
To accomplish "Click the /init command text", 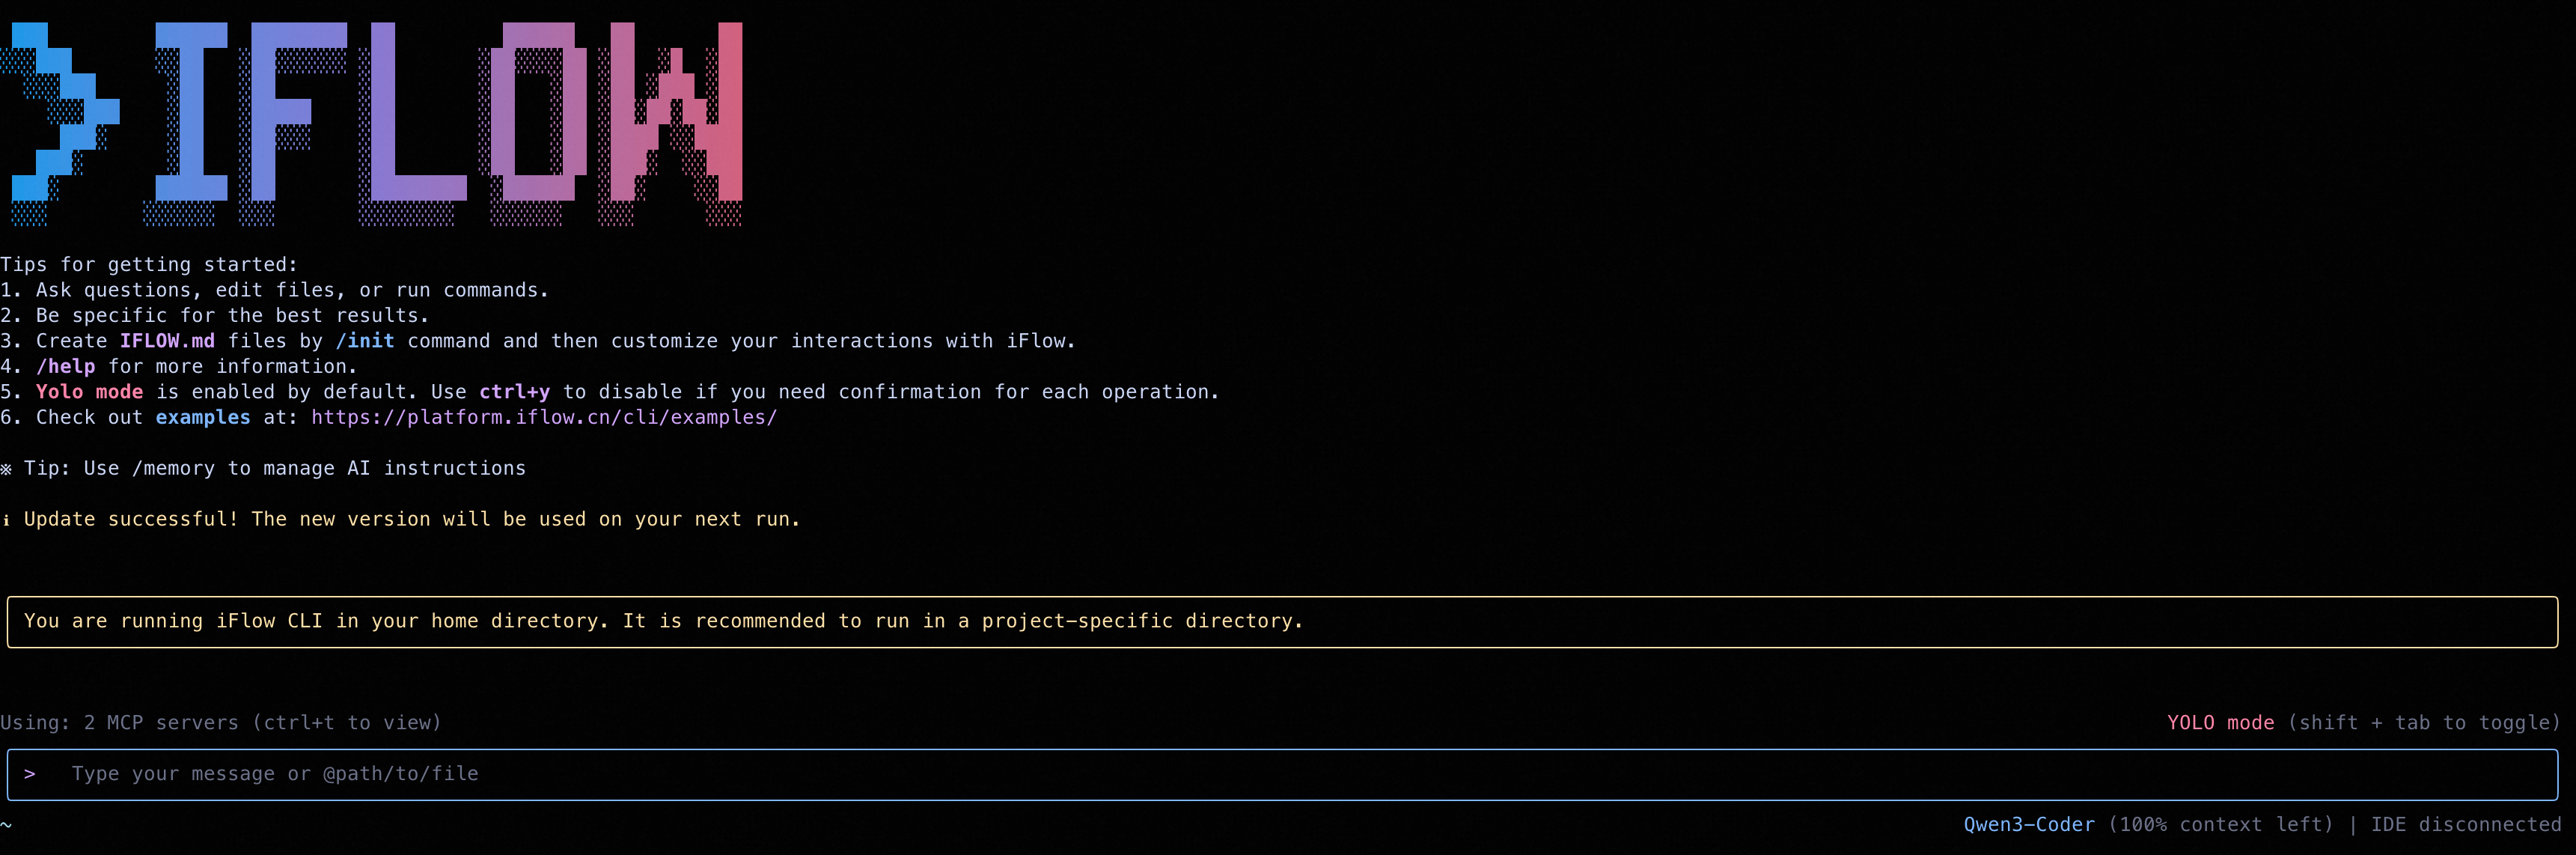I will 365,341.
